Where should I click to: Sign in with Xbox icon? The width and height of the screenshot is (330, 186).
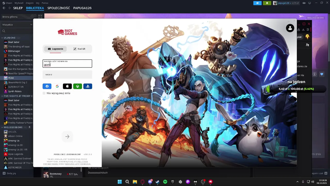77,86
